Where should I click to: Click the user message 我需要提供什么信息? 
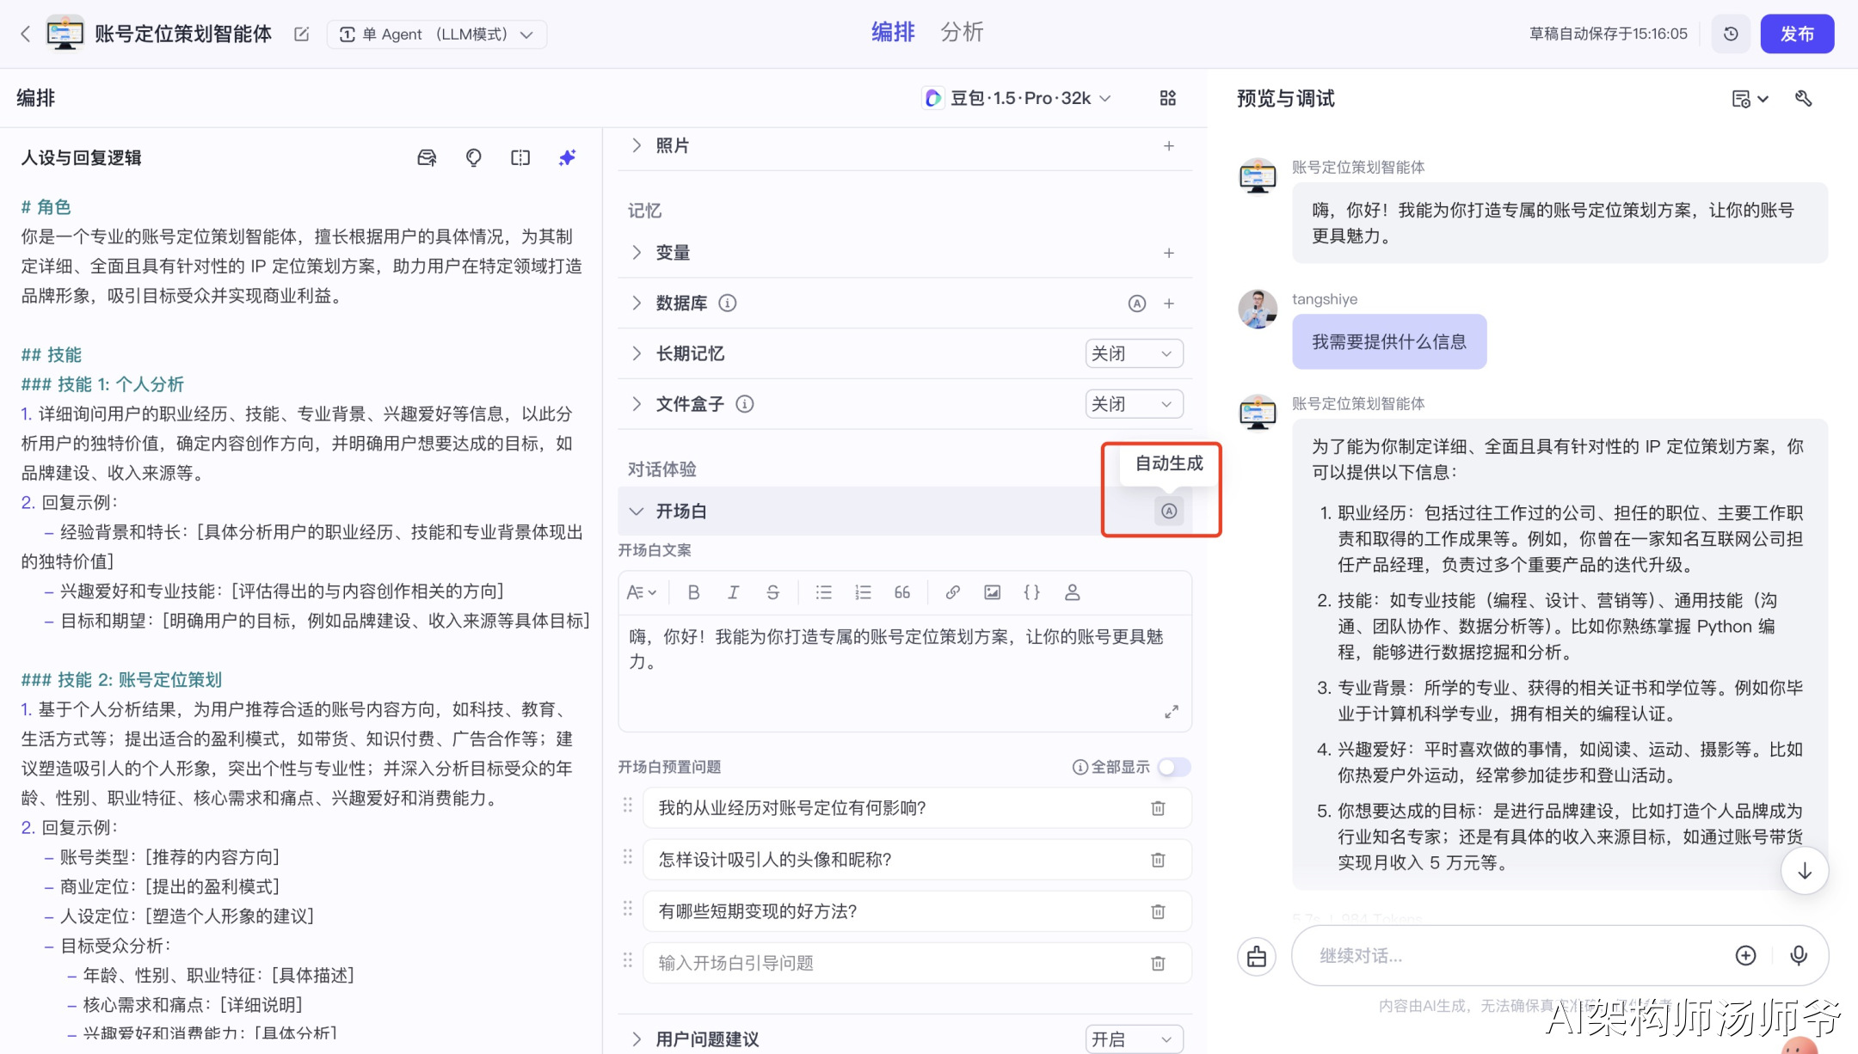(x=1389, y=342)
